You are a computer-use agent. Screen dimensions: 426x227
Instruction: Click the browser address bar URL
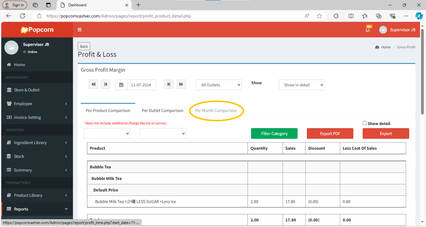click(119, 16)
